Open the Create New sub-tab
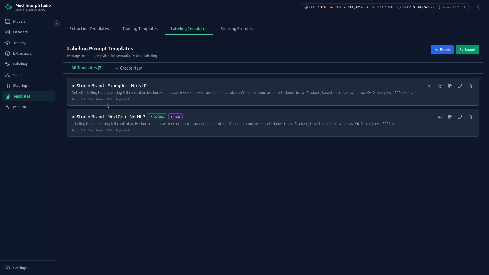 click(x=128, y=68)
